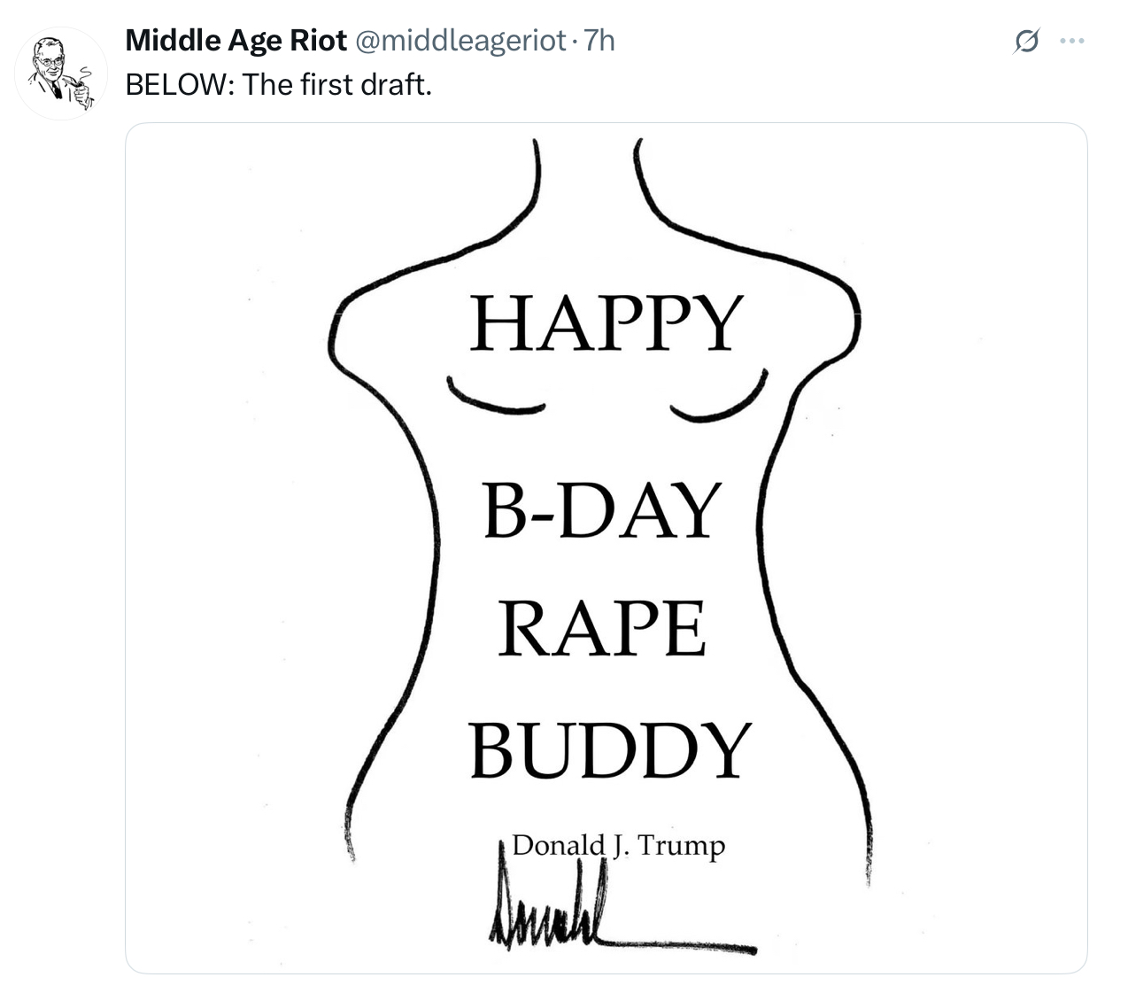
Task: Click the tweet text 'BELOW: The first draft.'
Action: pyautogui.click(x=278, y=85)
